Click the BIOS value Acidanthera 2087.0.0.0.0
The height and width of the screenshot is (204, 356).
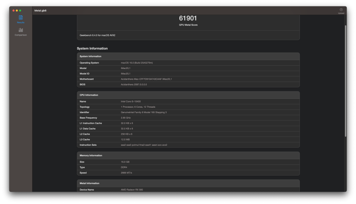134,85
